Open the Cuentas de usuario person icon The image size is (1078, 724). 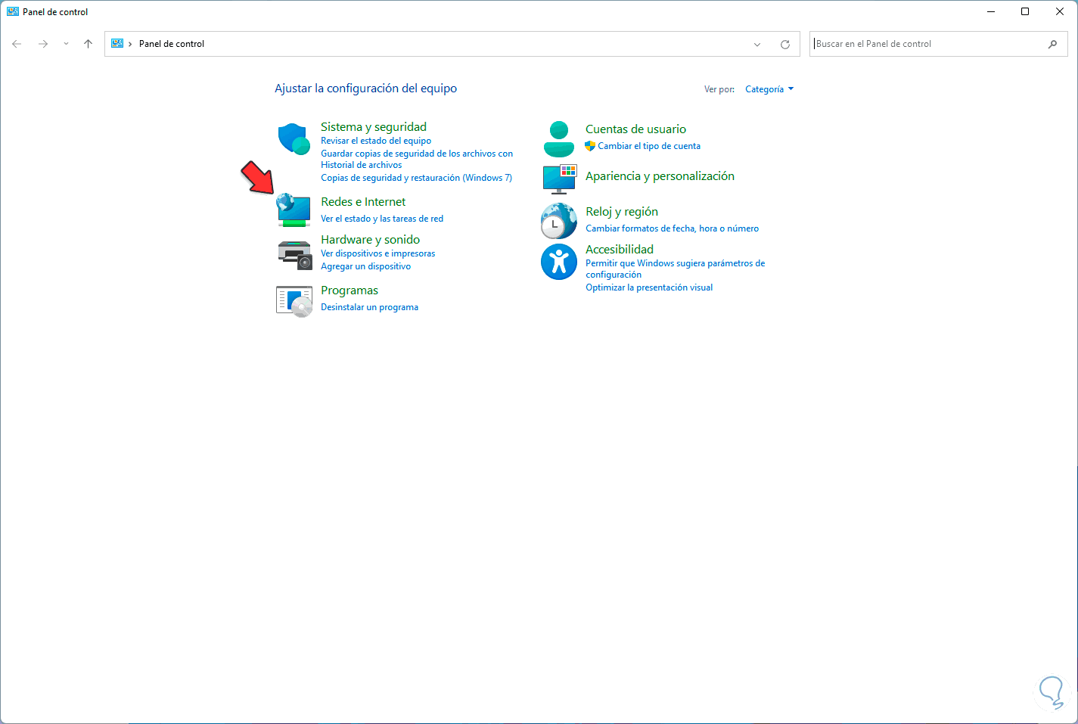click(x=559, y=138)
